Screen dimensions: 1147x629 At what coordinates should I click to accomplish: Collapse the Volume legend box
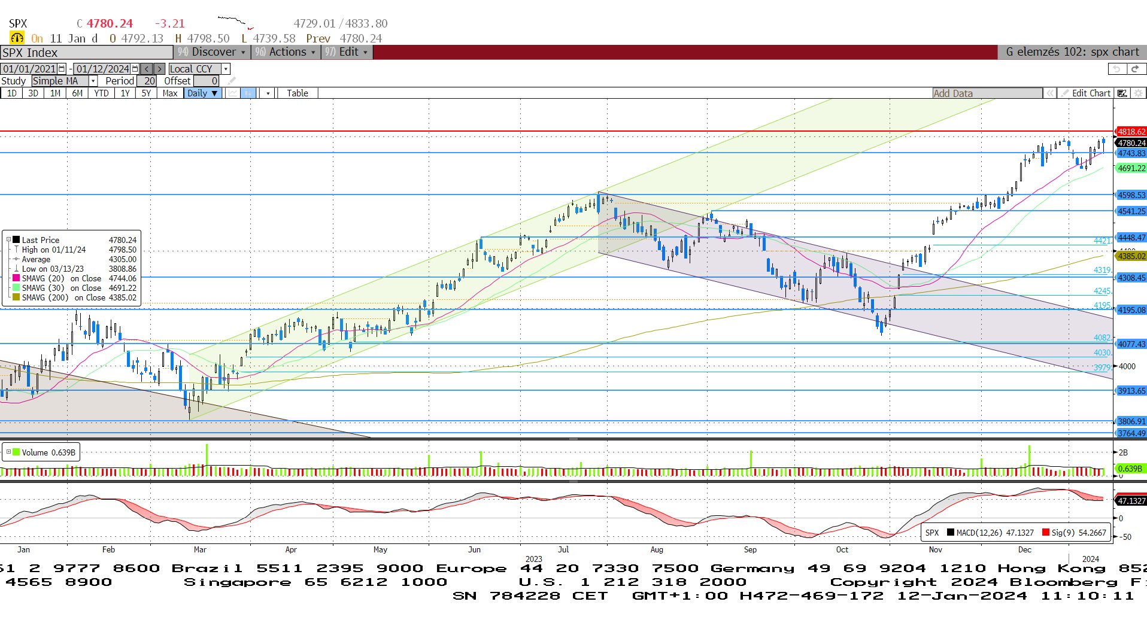point(8,452)
